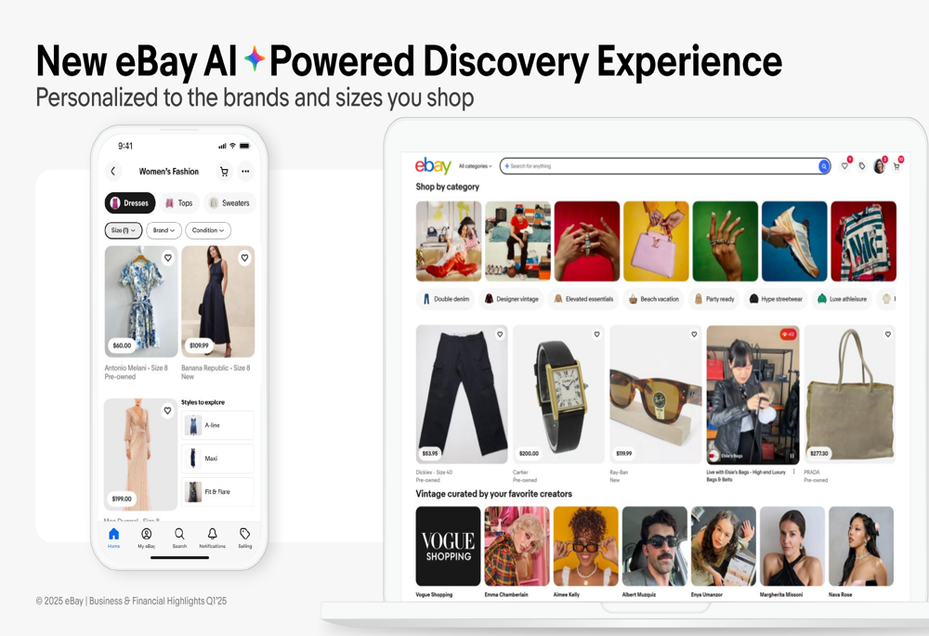The height and width of the screenshot is (636, 929).
Task: Click the Search for anything field
Action: point(659,166)
